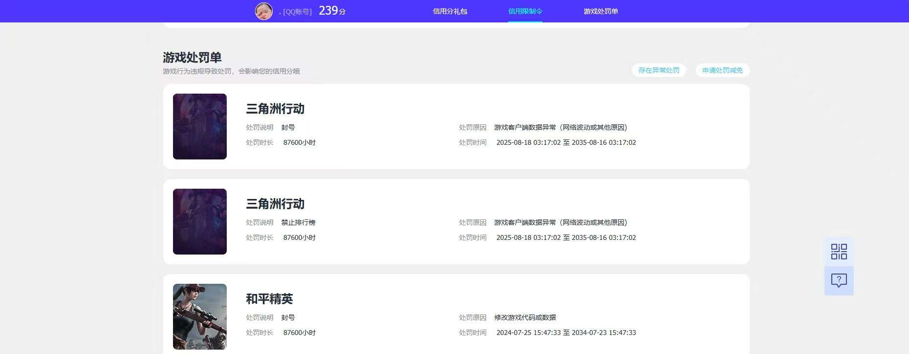Open the 信用分礼包 tab
The width and height of the screenshot is (909, 354).
pyautogui.click(x=450, y=11)
